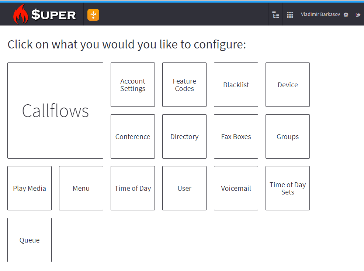The height and width of the screenshot is (271, 364).
Task: Click the Super flame logo
Action: click(x=45, y=15)
